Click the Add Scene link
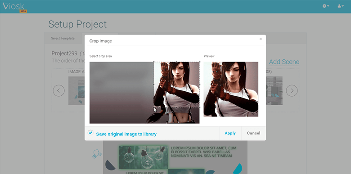 coord(284,62)
